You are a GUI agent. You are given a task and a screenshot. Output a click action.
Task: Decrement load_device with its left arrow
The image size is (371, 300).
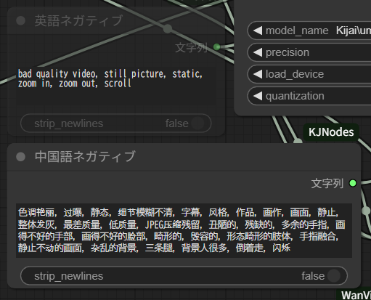(258, 74)
